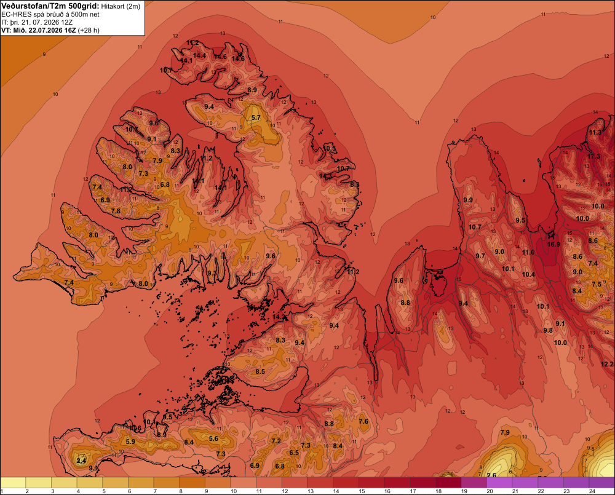Screen dimensions: 615x495
Task: Pick the legend swatch between 4 and 5
Action: pos(90,483)
